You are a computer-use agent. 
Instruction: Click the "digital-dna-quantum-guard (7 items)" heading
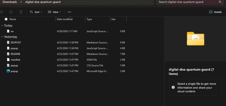point(192,72)
